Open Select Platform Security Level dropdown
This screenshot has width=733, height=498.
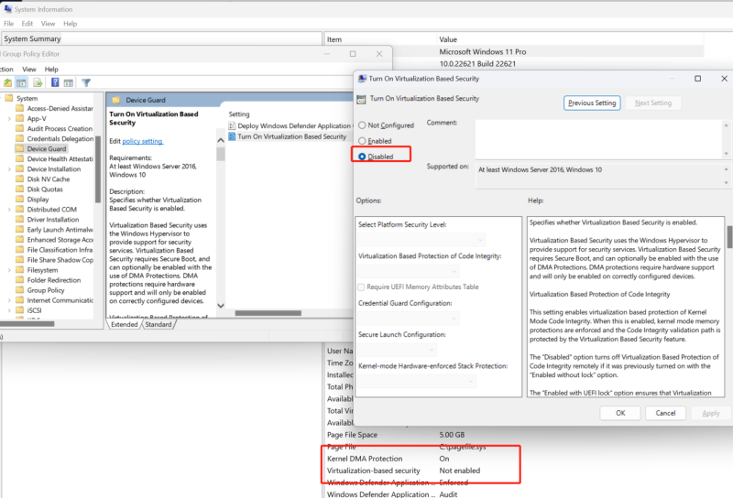point(421,239)
